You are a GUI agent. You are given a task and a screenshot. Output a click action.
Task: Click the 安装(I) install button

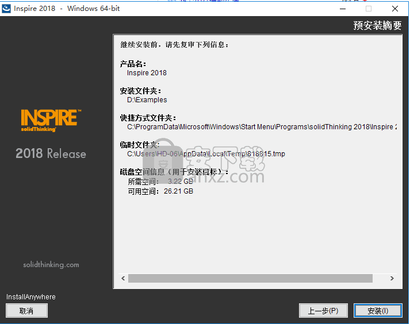click(x=378, y=311)
